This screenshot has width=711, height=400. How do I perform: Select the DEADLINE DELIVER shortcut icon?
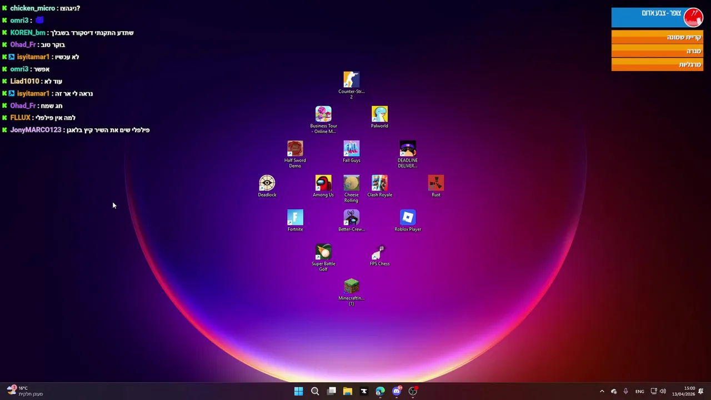click(x=408, y=153)
